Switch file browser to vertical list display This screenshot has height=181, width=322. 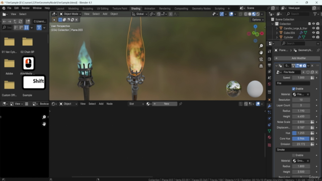(16, 28)
